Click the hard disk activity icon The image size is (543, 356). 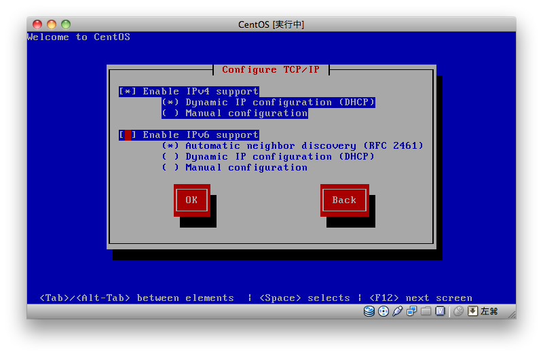[369, 311]
